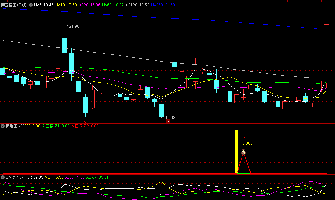Click the MDI: 15.52 value

[x=54, y=177]
